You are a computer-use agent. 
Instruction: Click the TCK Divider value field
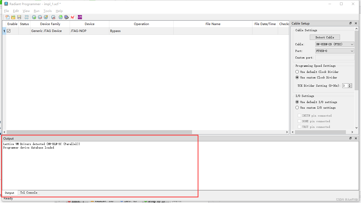tap(345, 86)
